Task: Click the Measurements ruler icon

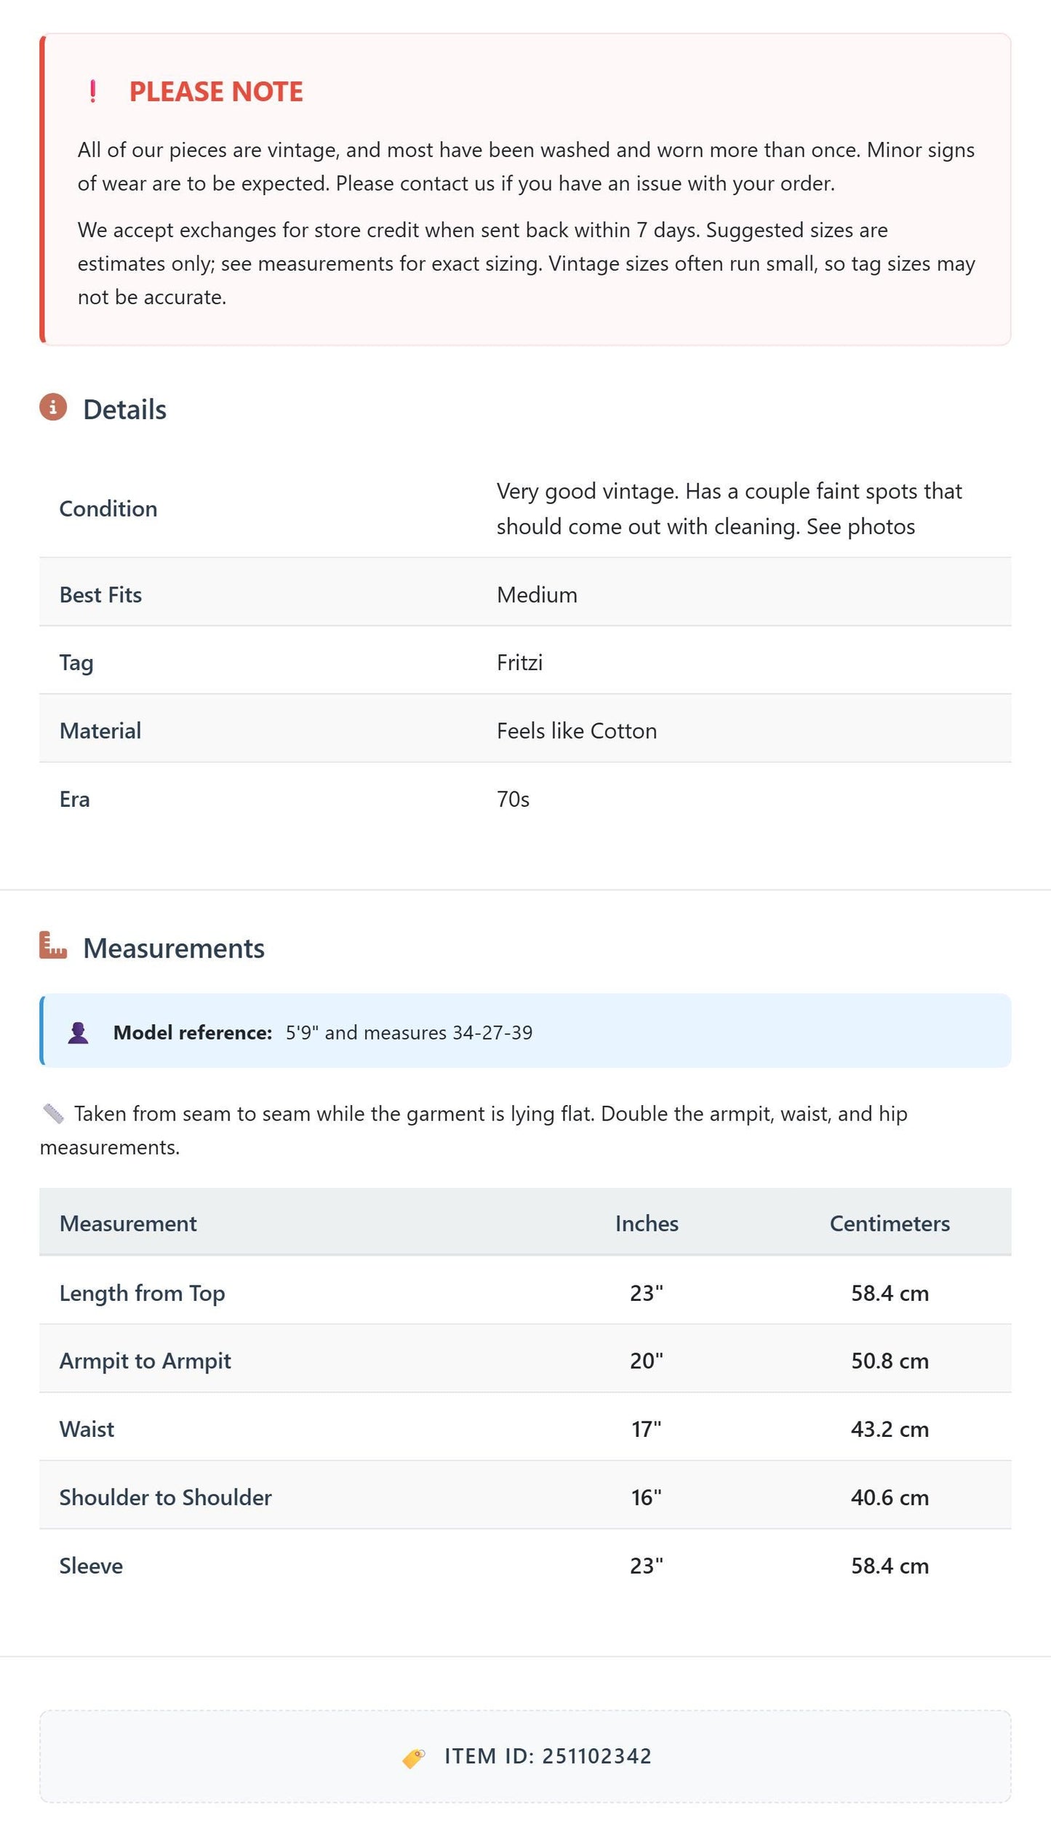Action: click(53, 945)
